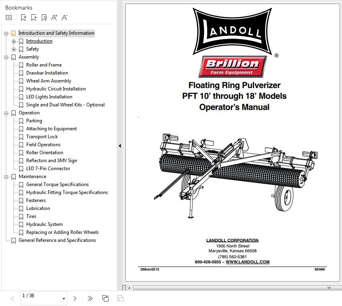This screenshot has height=306, width=342.
Task: Open the Introduction bookmark link
Action: coord(39,41)
